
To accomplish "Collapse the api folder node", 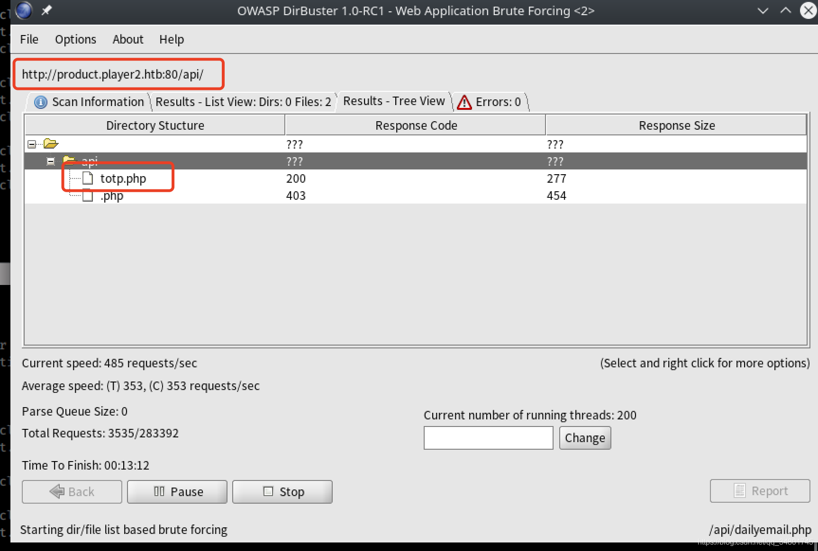I will pyautogui.click(x=51, y=161).
